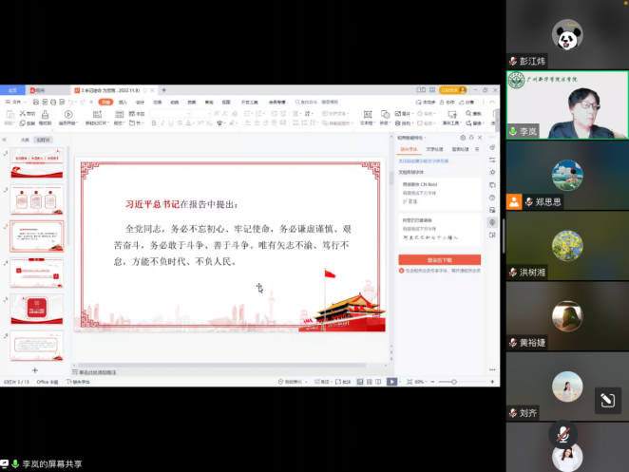Image resolution: width=629 pixels, height=472 pixels.
Task: Click the settings gear in the side panel header
Action: pos(463,138)
